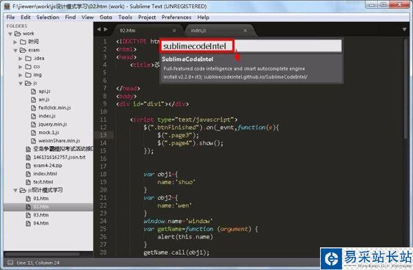Select the highlighted 02.htm sidebar file
The height and width of the screenshot is (270, 413).
coord(48,207)
